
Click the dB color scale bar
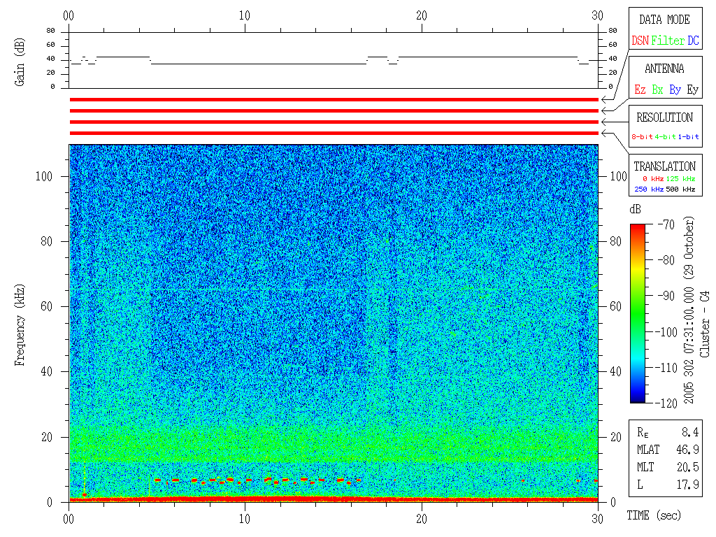[x=638, y=313]
